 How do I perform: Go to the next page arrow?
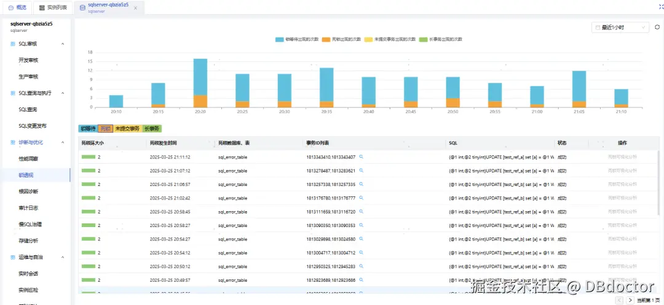point(630,300)
